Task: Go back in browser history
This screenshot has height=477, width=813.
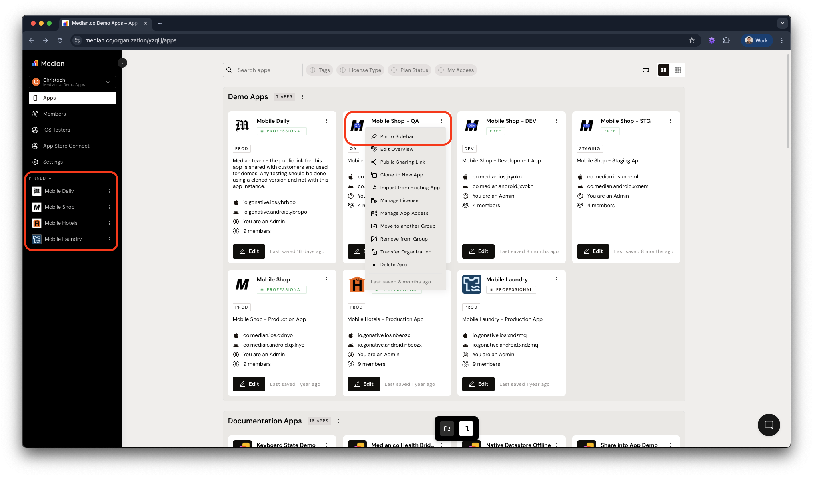Action: pos(31,40)
